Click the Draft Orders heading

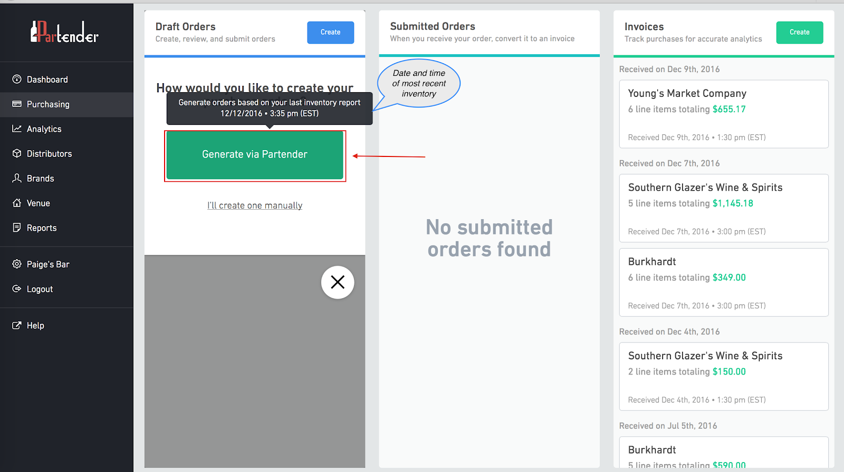pos(186,26)
